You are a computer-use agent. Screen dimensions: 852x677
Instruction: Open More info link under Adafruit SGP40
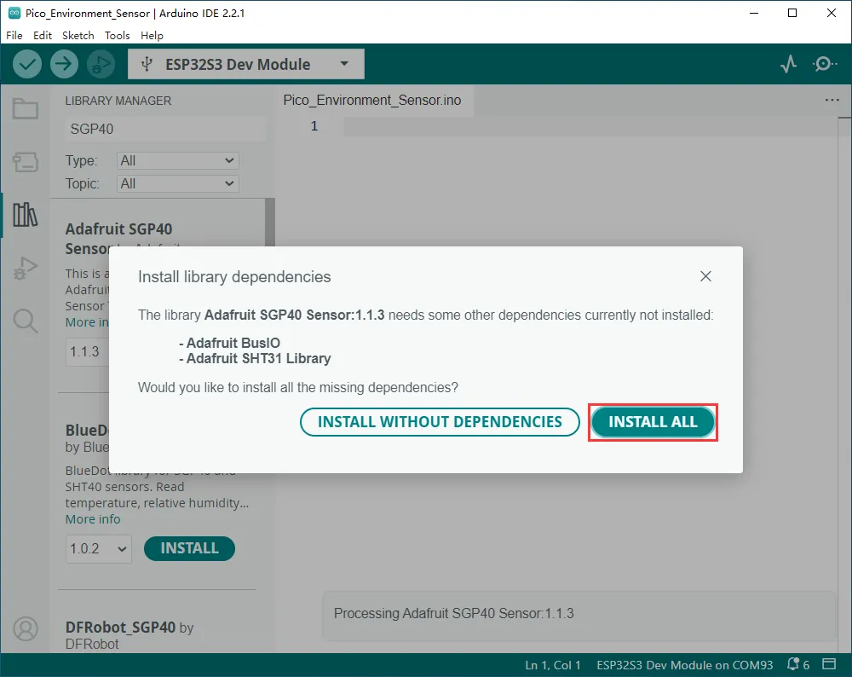pyautogui.click(x=87, y=322)
